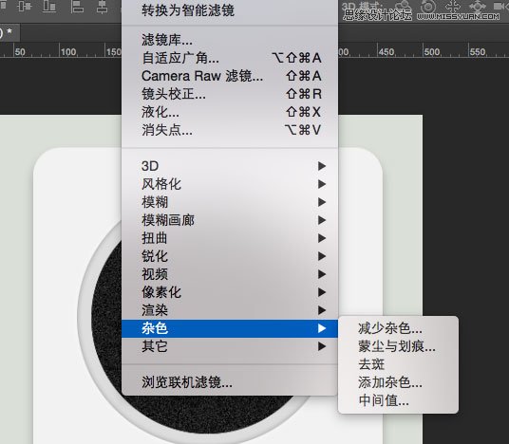Expand the 渲染 submenu
This screenshot has width=509, height=444.
point(230,310)
